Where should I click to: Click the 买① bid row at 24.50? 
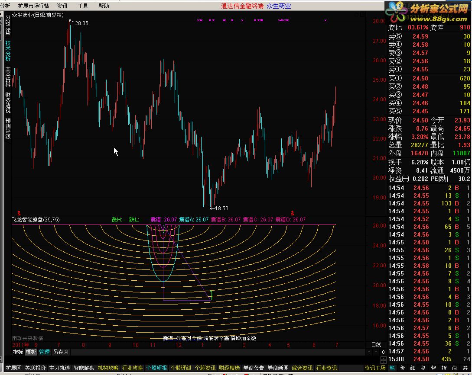tap(429, 78)
